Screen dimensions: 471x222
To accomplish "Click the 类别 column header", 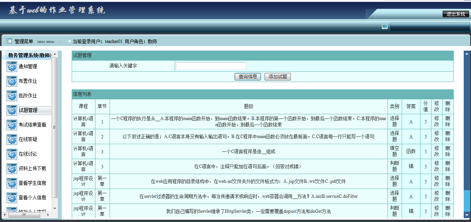I will pos(394,106).
